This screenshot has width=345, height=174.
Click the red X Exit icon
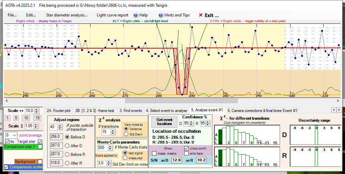(200, 15)
